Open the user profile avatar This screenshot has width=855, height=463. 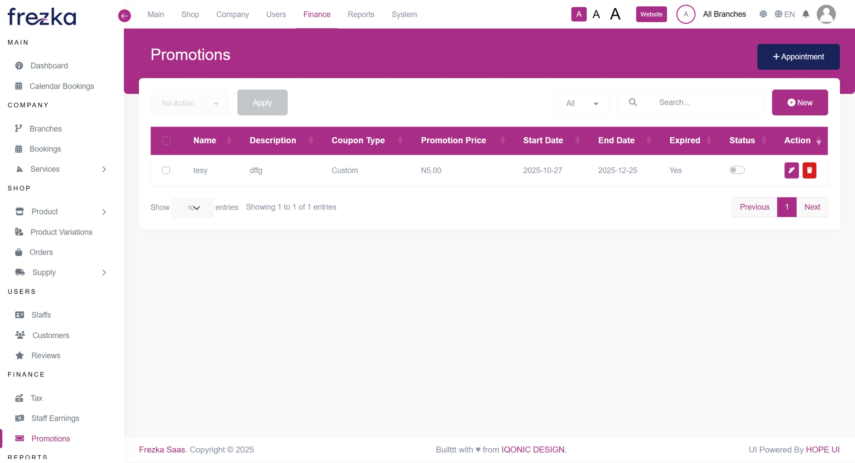826,14
